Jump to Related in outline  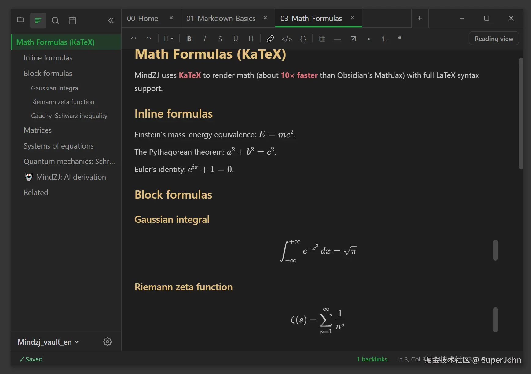(66, 193)
